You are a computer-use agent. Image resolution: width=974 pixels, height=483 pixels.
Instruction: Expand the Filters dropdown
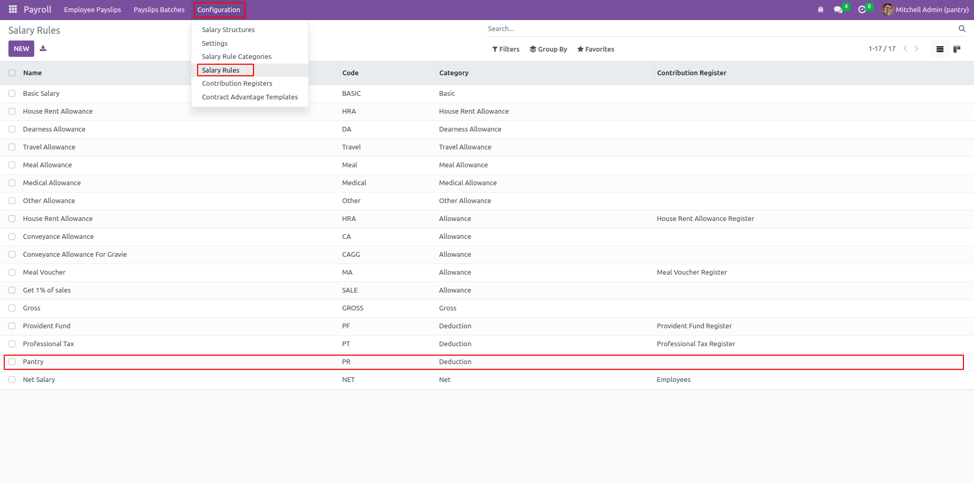coord(506,49)
